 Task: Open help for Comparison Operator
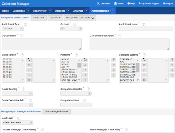click(x=88, y=89)
